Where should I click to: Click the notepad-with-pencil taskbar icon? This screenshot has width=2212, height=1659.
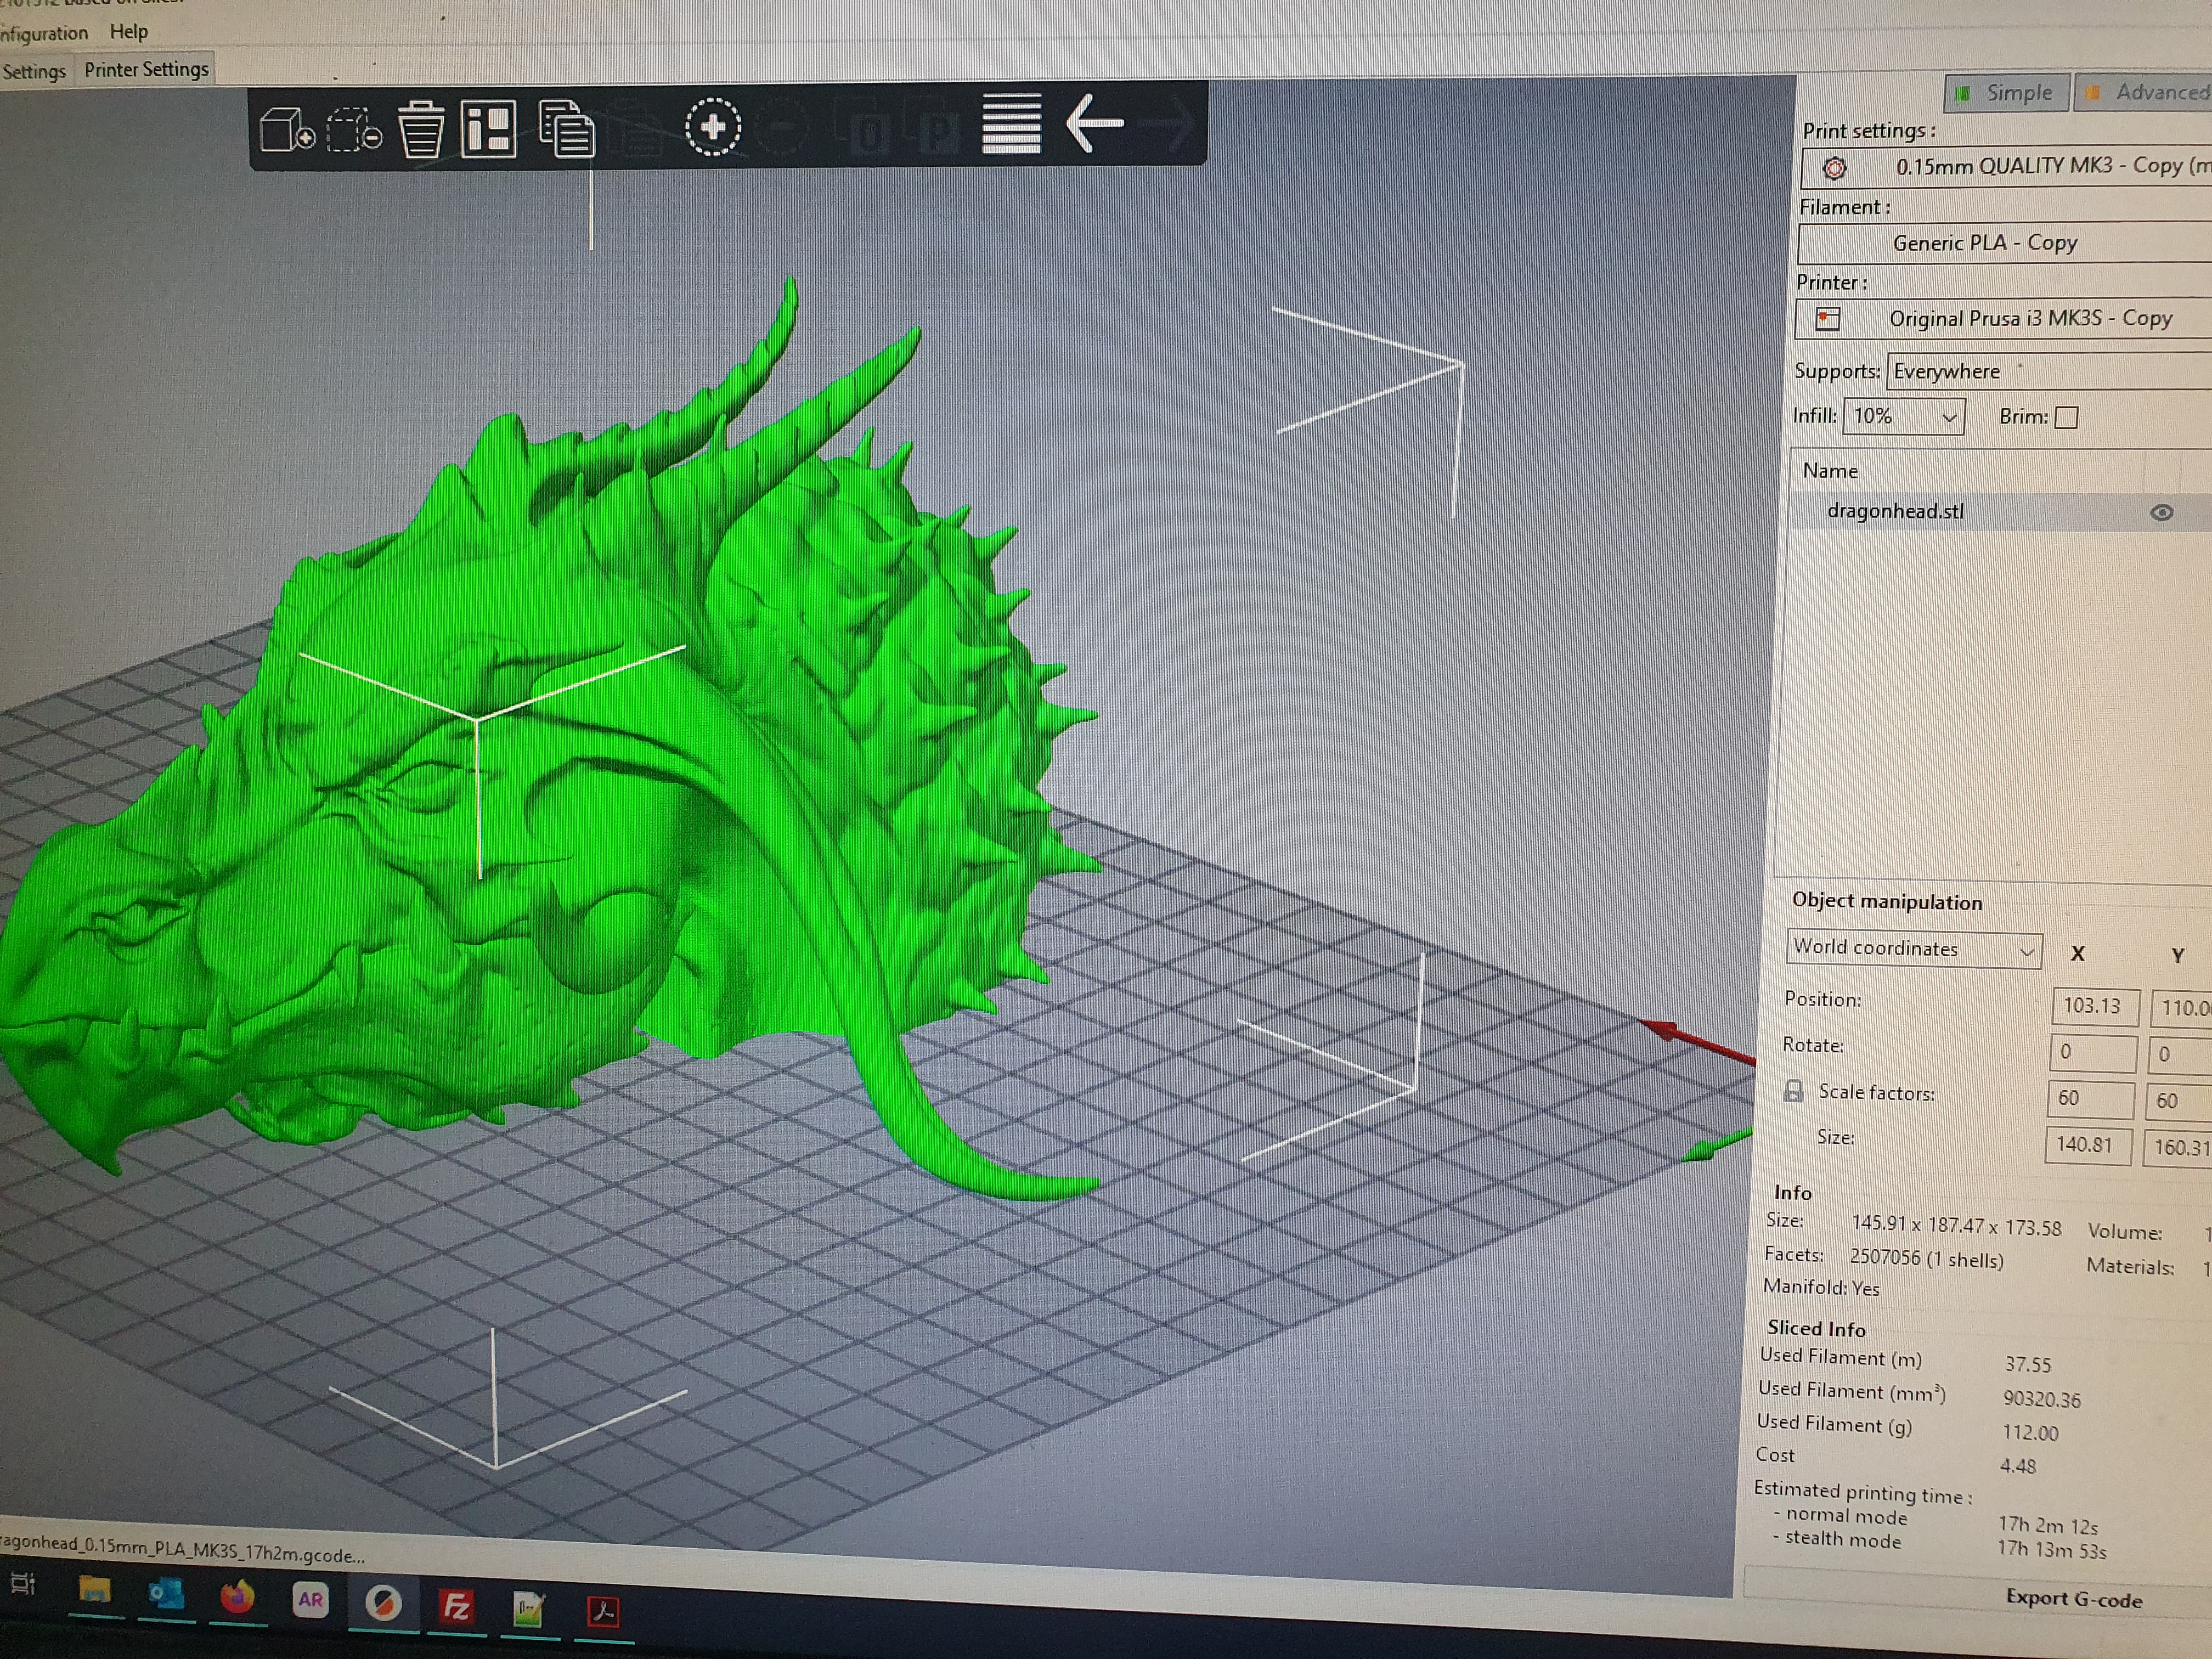[x=529, y=1609]
